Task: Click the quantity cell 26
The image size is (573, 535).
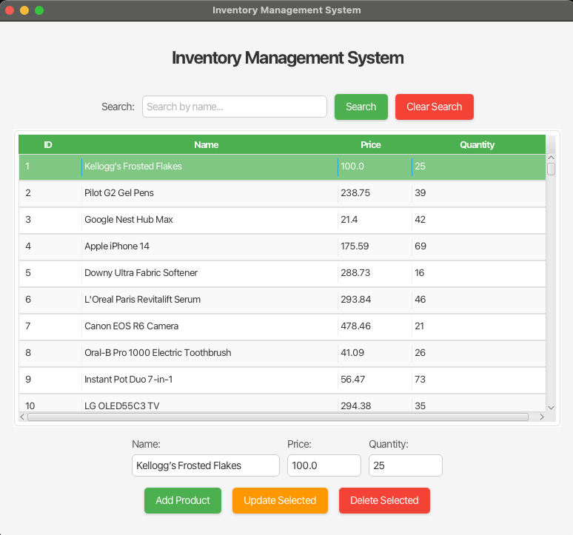Action: pos(479,354)
